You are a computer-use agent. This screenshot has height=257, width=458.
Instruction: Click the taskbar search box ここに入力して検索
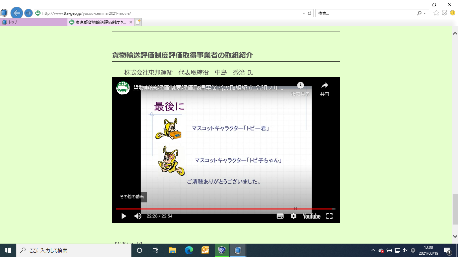pos(74,250)
